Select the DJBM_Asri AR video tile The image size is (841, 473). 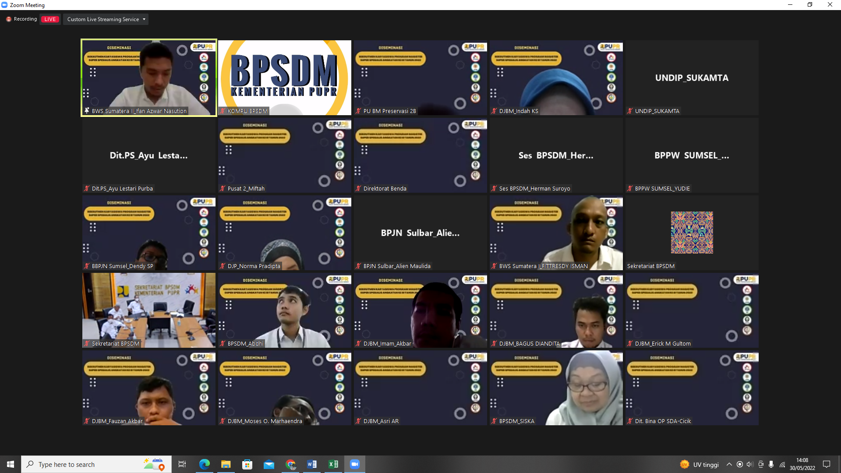[420, 388]
